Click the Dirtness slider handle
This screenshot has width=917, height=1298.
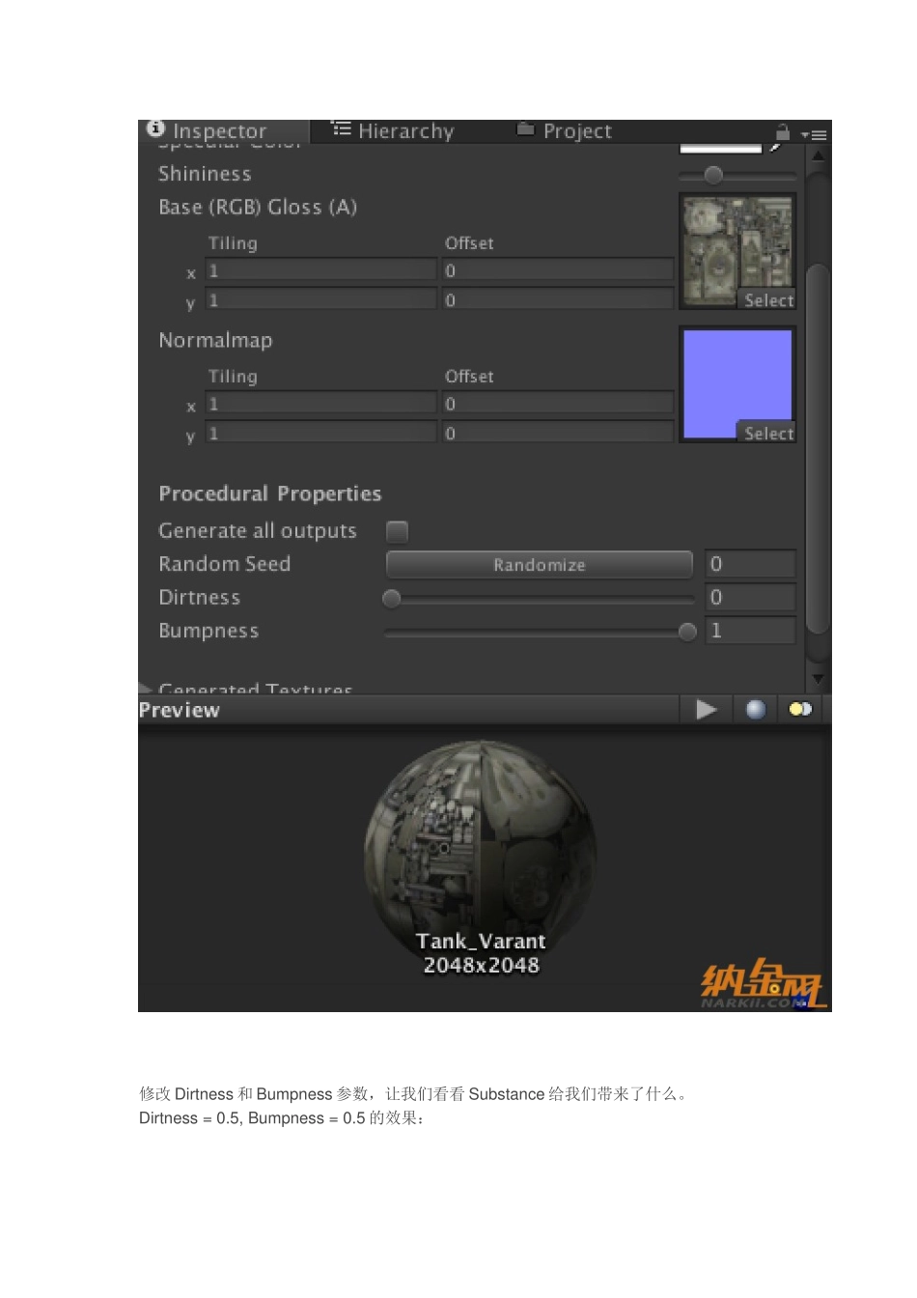coord(391,599)
